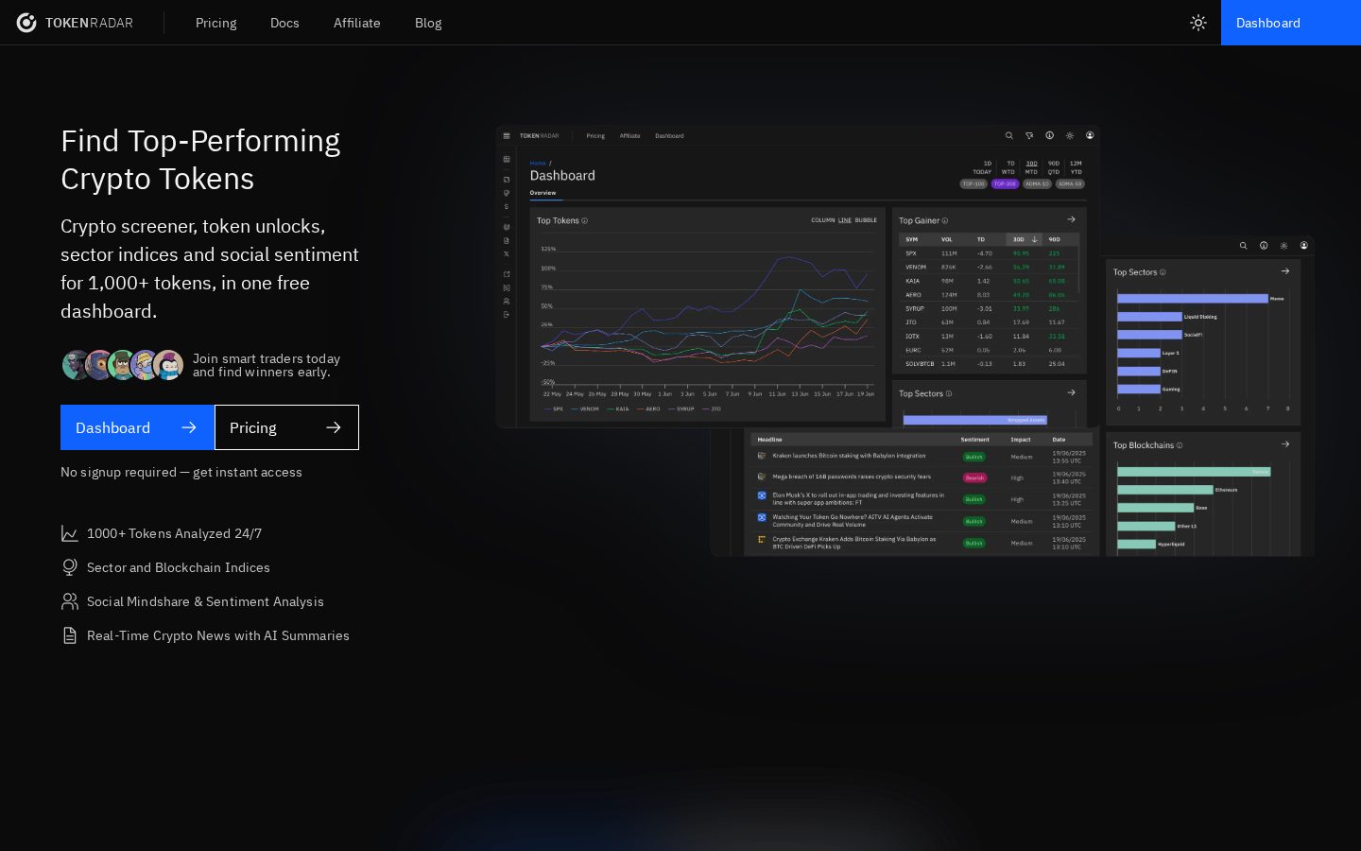1361x851 pixels.
Task: Click the main Dashboard preview screenshot
Action: click(x=798, y=277)
